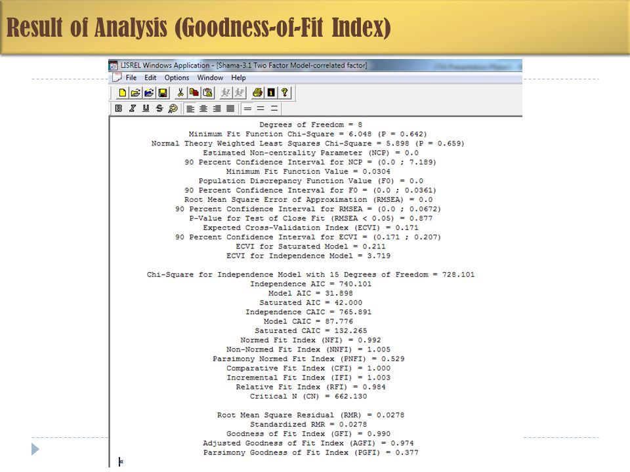Toggle Strikethrough formatting
The image size is (630, 472).
click(159, 108)
